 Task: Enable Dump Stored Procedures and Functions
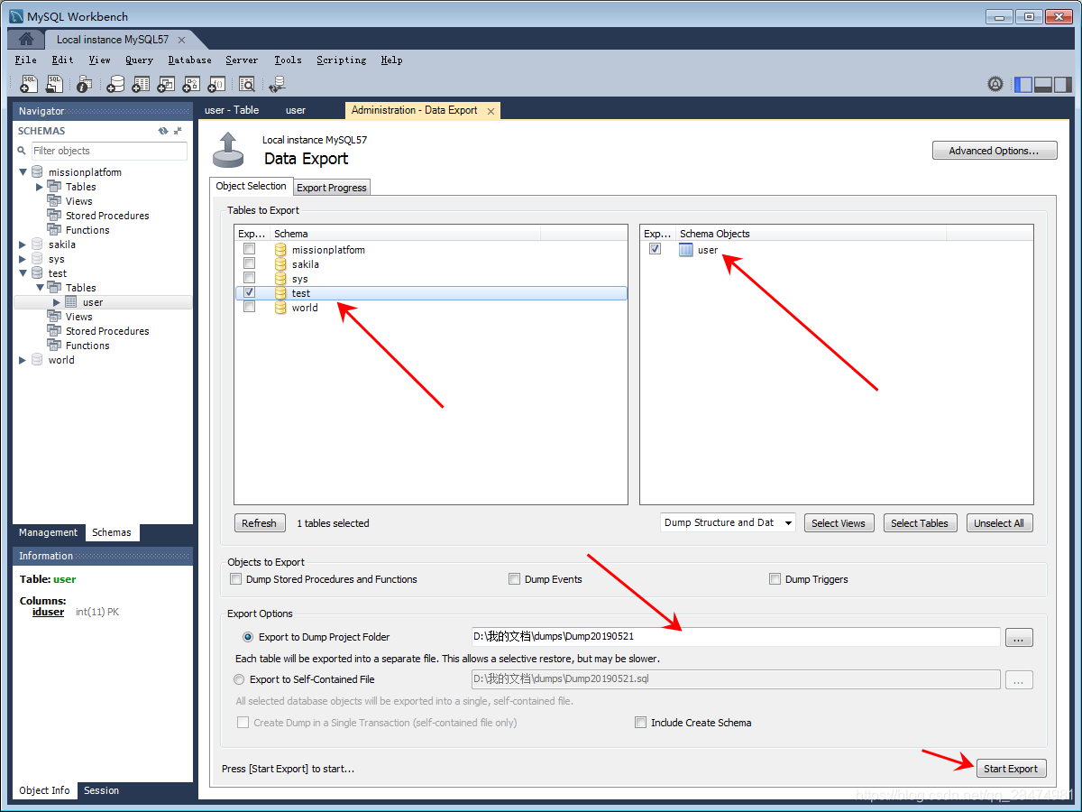click(x=236, y=579)
